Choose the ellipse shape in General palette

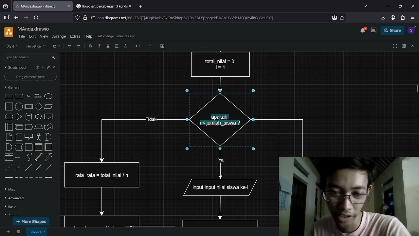(48, 96)
